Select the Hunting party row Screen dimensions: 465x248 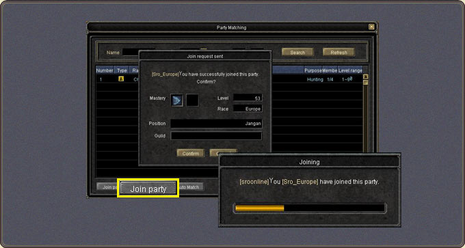coord(229,79)
